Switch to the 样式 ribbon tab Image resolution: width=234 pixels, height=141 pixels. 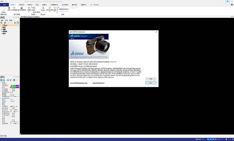(37, 5)
